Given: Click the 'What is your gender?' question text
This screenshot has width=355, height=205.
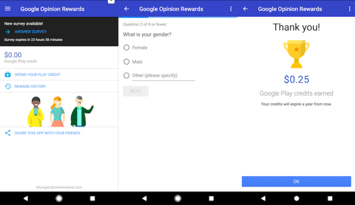Looking at the screenshot, I should pyautogui.click(x=147, y=35).
